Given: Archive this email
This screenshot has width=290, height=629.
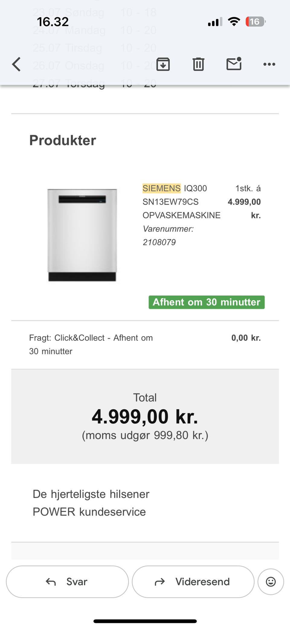Looking at the screenshot, I should click(163, 64).
